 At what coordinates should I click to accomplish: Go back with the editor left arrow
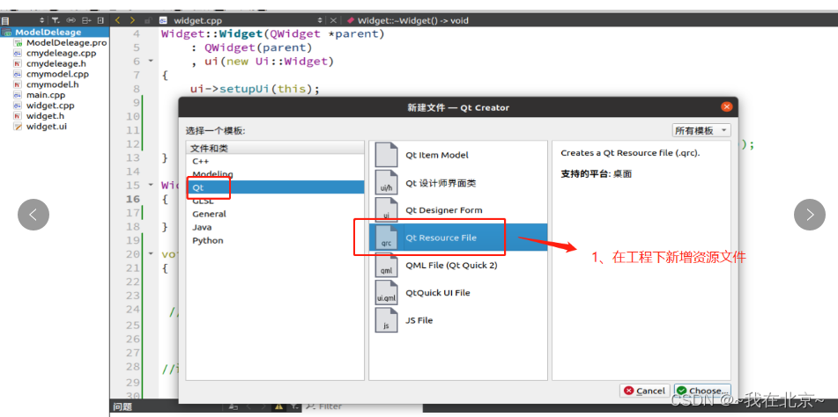(117, 20)
